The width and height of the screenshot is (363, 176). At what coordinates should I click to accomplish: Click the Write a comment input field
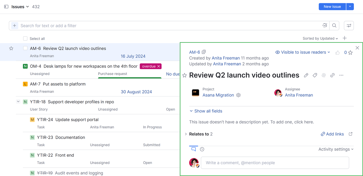pyautogui.click(x=275, y=162)
